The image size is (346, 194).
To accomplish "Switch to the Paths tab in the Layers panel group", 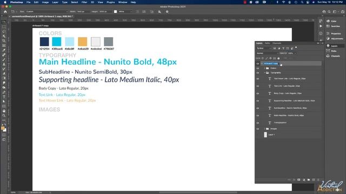I will coord(267,43).
